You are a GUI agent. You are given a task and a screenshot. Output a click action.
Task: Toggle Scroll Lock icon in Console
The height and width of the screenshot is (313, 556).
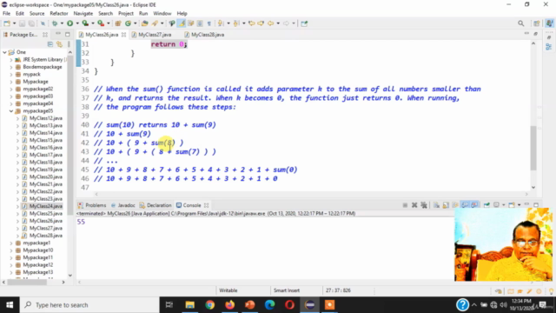446,205
